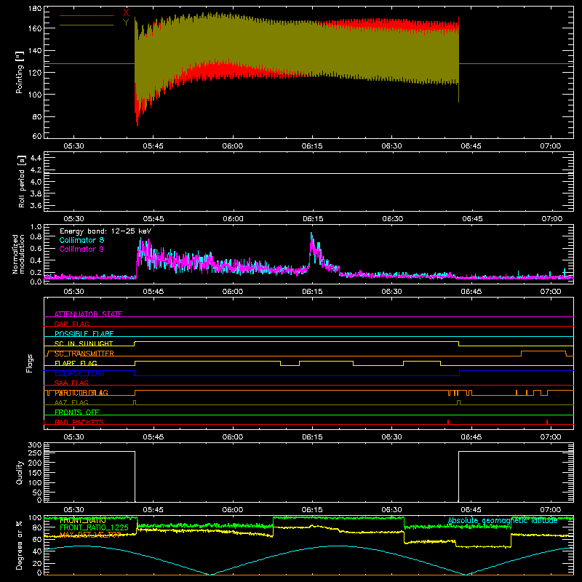Select the magenta 'Collimator 9' legend entry
This screenshot has width=582, height=582.
[81, 249]
